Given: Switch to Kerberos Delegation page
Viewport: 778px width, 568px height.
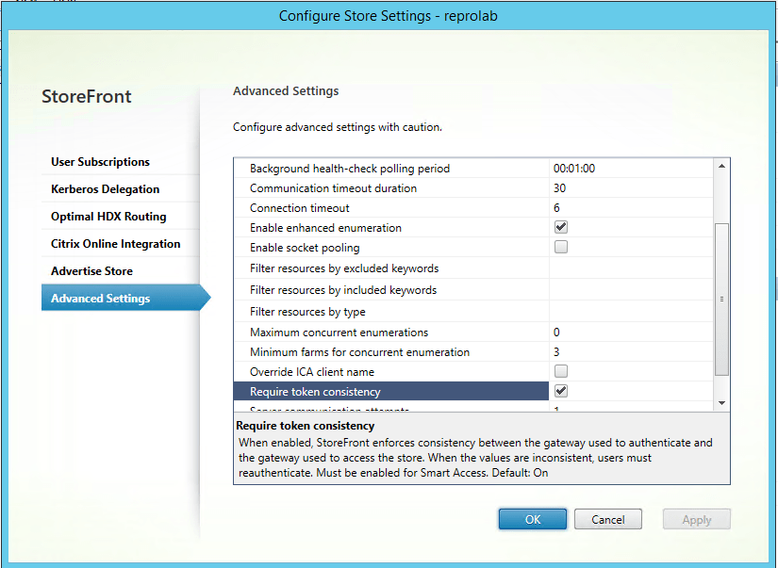Looking at the screenshot, I should (106, 189).
